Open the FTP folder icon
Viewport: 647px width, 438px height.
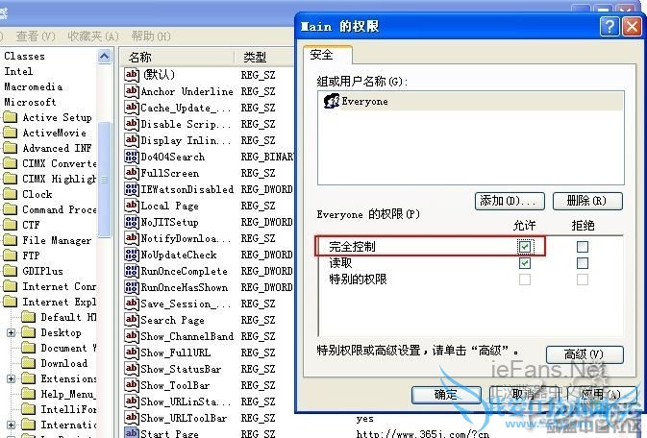pos(10,255)
